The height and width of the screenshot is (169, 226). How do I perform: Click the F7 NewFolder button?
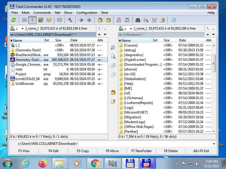click(142, 151)
